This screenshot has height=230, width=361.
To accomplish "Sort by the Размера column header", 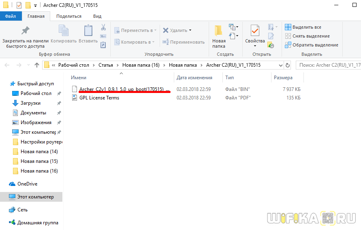I will point(283,78).
